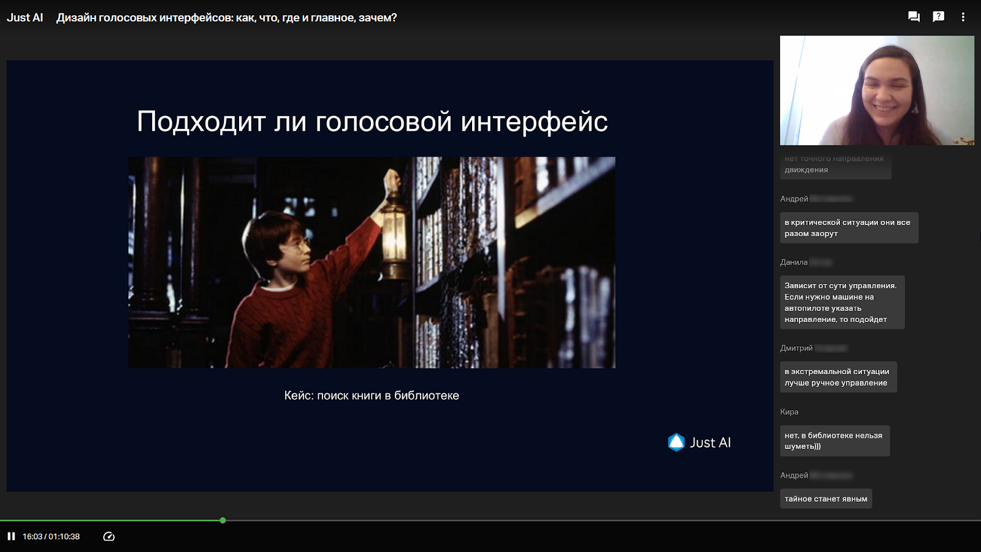
Task: Click the sender name Данила in chat
Action: coord(793,263)
